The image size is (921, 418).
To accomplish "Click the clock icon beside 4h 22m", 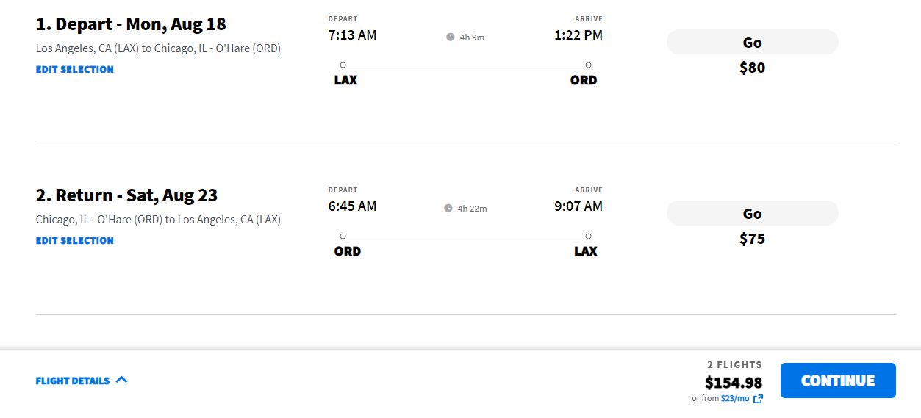I will pyautogui.click(x=448, y=208).
